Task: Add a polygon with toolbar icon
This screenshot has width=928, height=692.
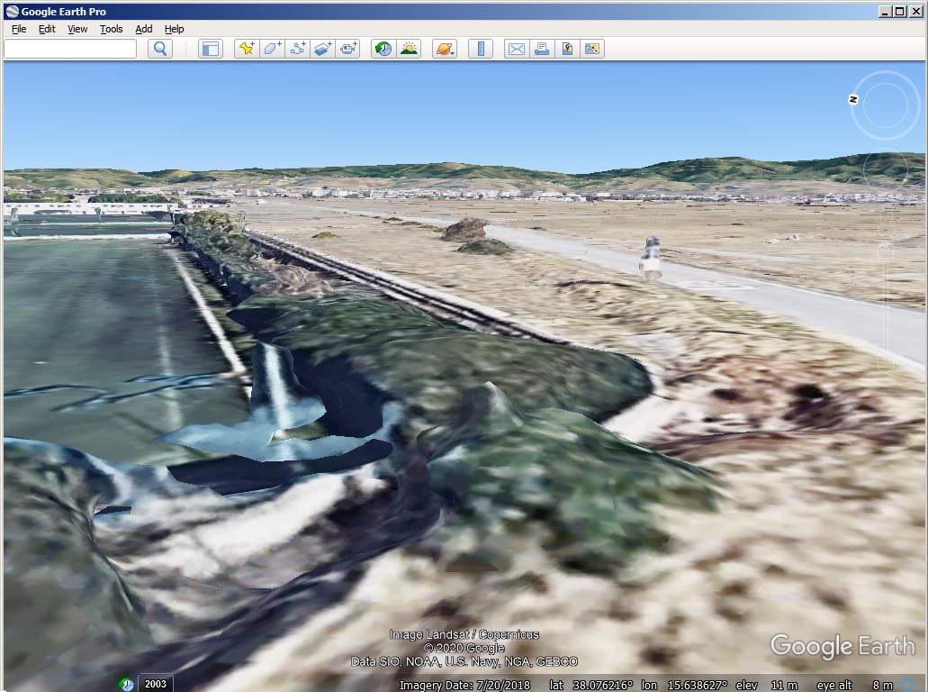Action: tap(272, 49)
